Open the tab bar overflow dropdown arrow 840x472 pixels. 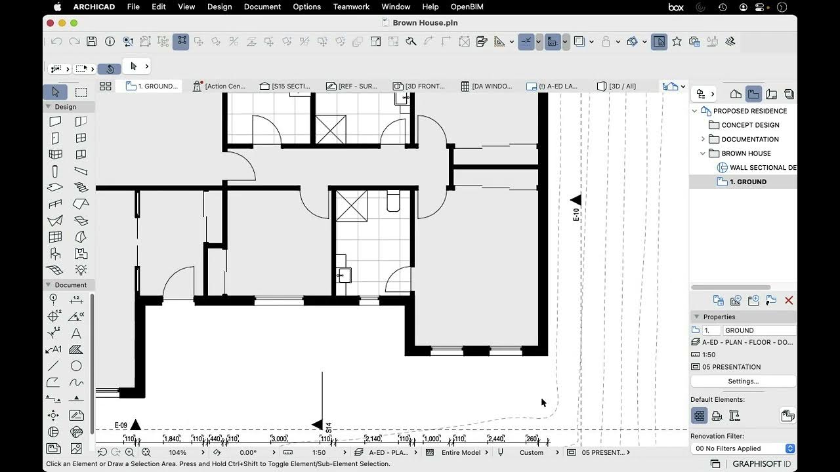(682, 87)
